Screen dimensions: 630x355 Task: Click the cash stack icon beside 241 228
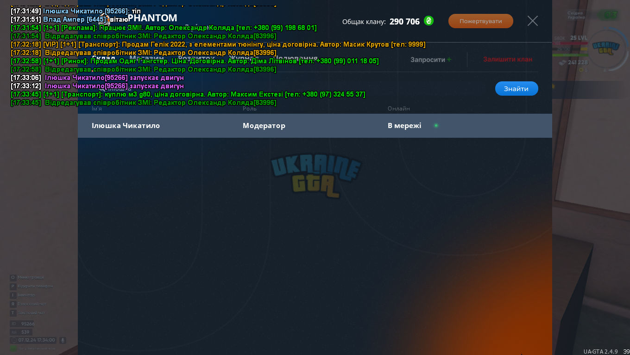[562, 62]
